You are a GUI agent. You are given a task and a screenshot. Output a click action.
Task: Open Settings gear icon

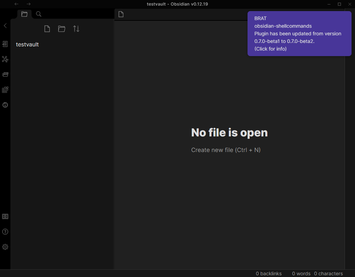[x=5, y=247]
